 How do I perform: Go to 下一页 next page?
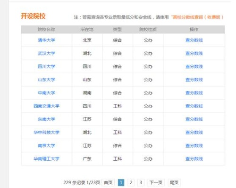[x=156, y=182]
